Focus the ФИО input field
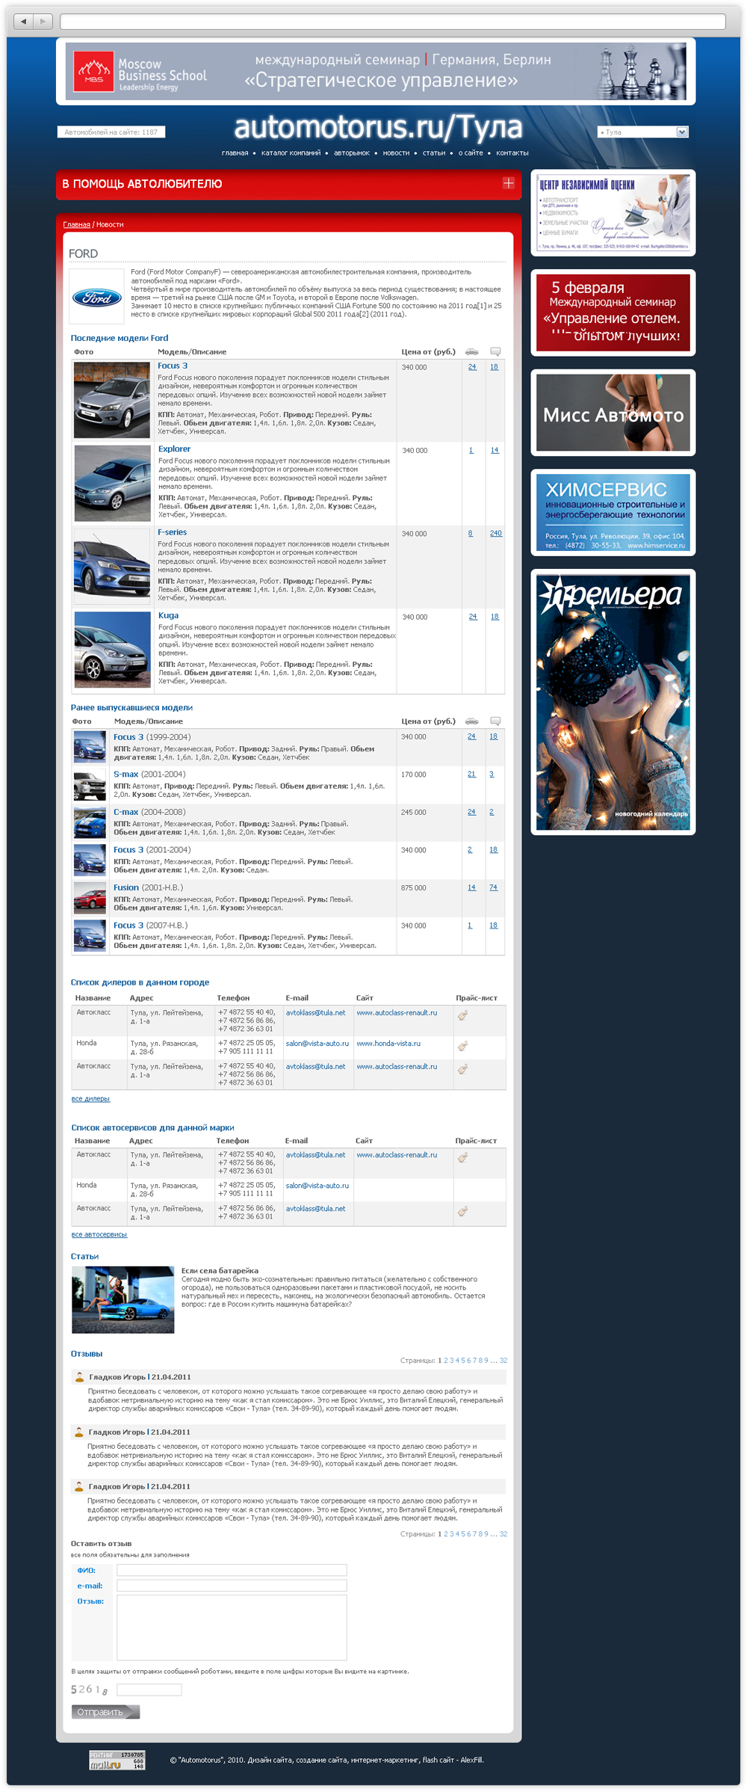747x1792 pixels. [232, 1570]
